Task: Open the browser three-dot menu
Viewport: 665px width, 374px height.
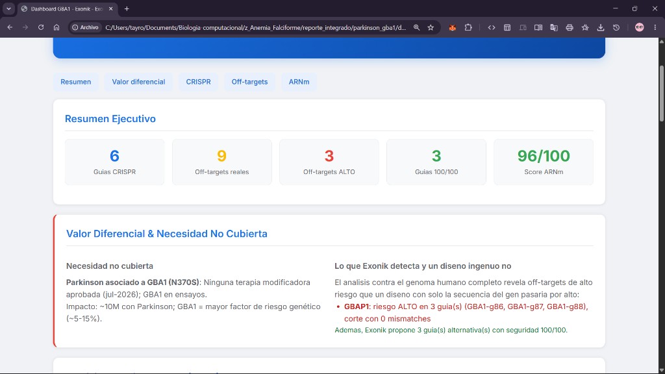Action: click(655, 27)
